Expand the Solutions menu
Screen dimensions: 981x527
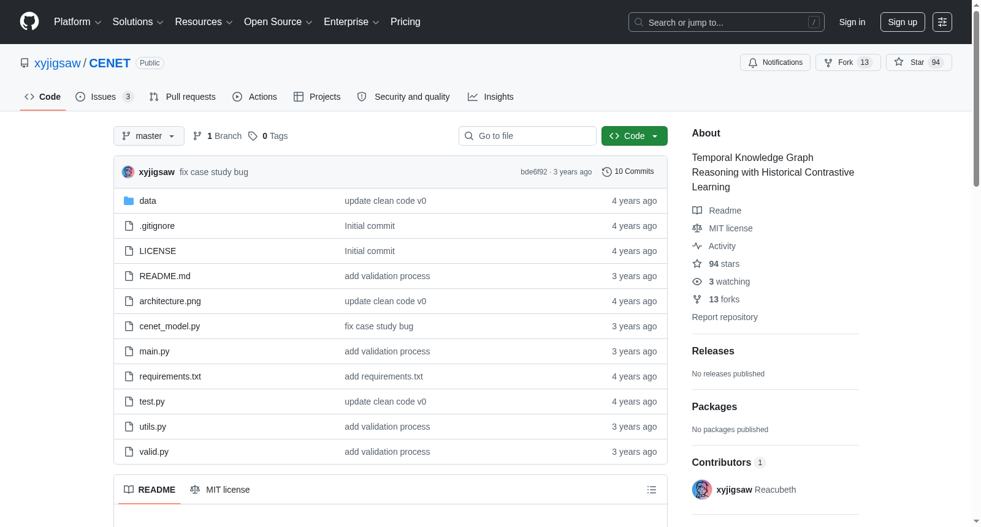[x=138, y=22]
